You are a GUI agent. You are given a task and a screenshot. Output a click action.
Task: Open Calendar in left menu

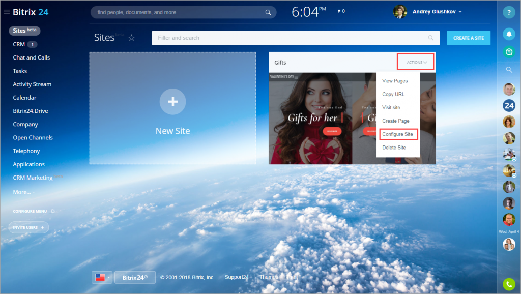tap(24, 98)
